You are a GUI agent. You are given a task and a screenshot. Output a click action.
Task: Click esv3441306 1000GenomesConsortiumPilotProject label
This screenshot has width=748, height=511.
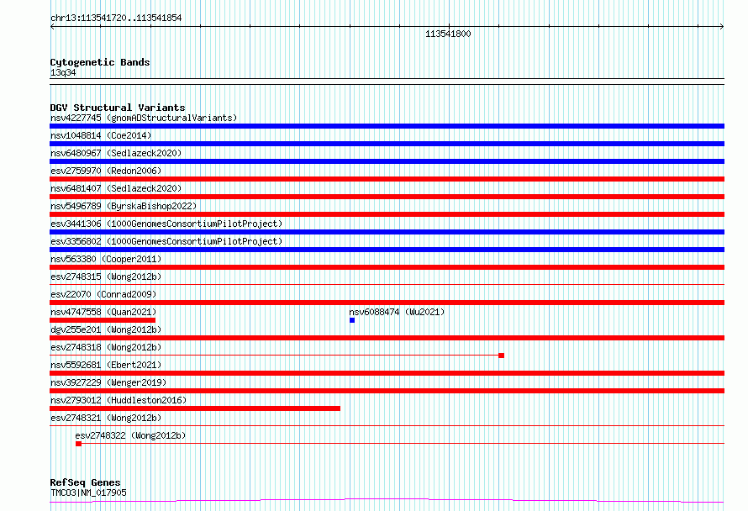pos(166,224)
